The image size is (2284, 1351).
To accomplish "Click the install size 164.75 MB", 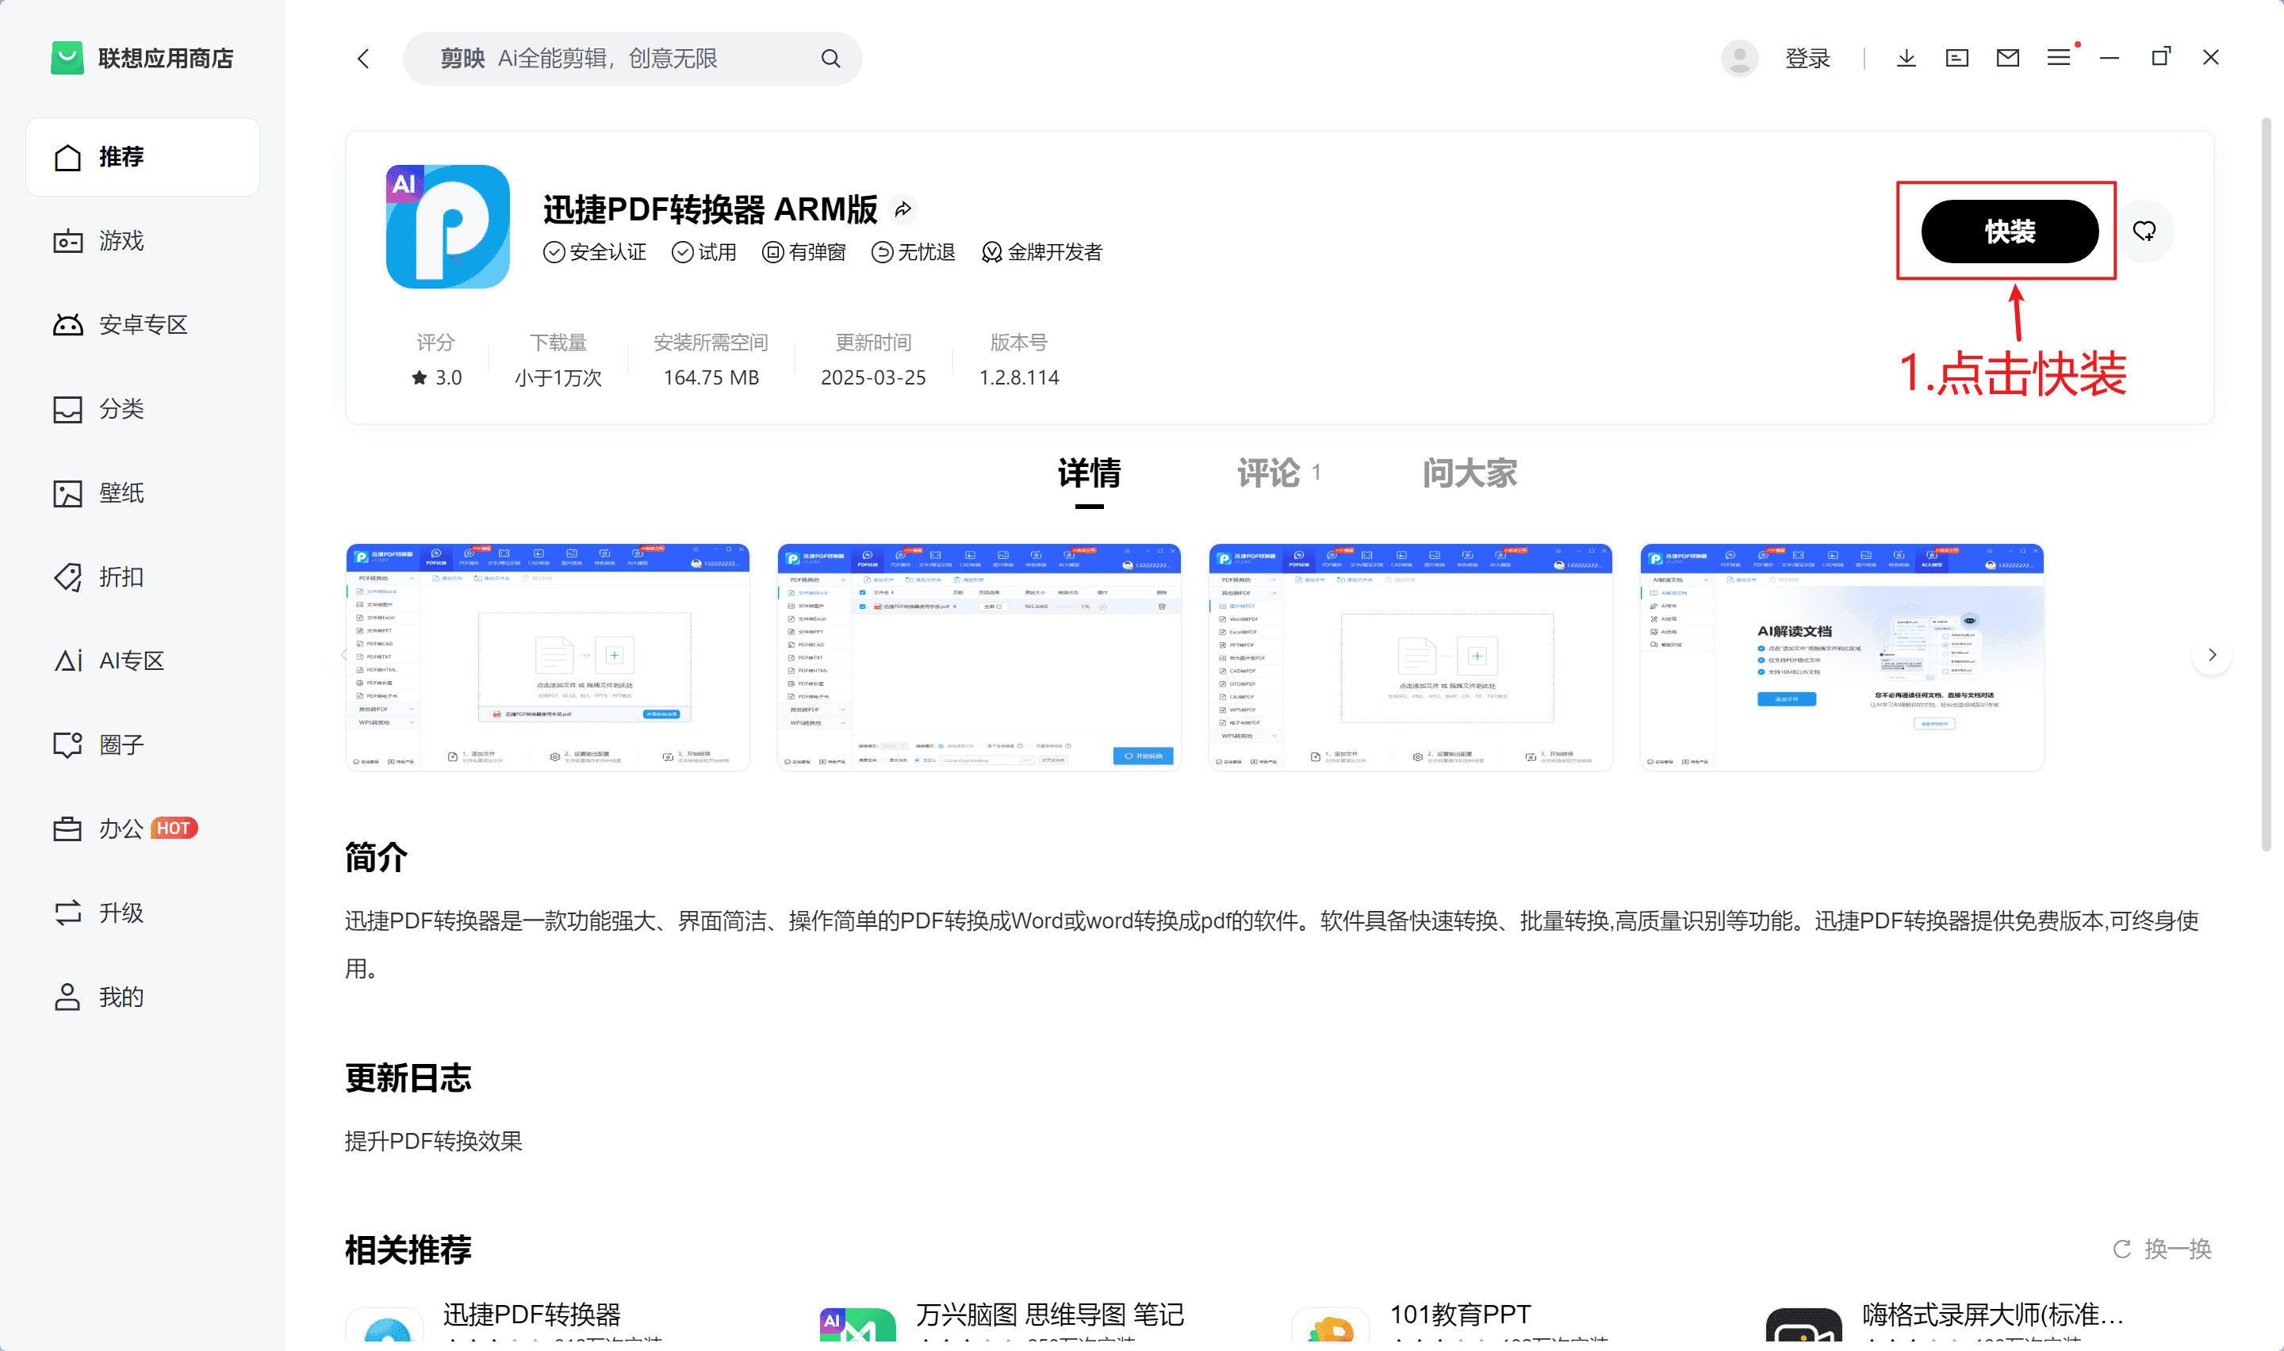I will (711, 378).
